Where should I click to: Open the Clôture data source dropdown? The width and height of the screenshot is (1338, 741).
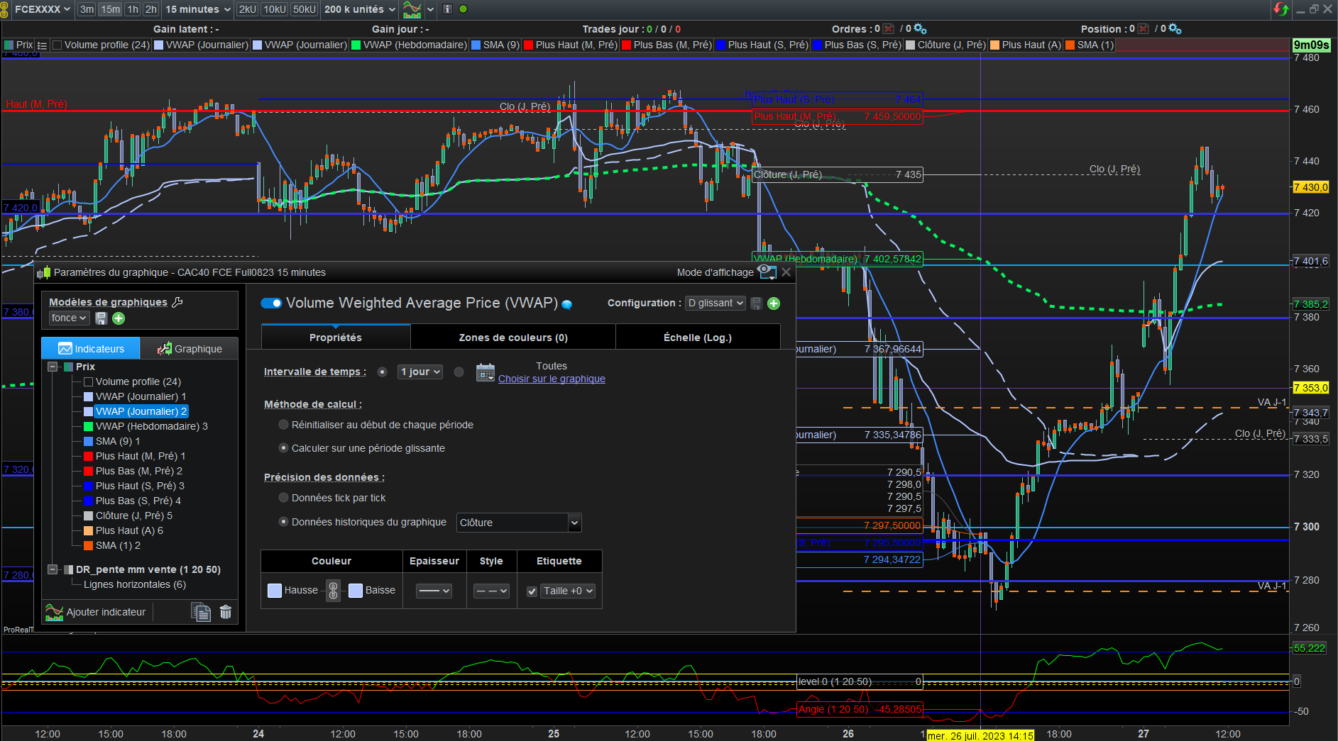(519, 523)
